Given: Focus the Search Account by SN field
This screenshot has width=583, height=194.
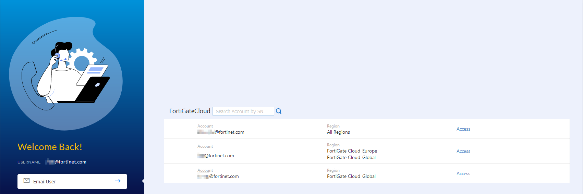Looking at the screenshot, I should pos(243,111).
